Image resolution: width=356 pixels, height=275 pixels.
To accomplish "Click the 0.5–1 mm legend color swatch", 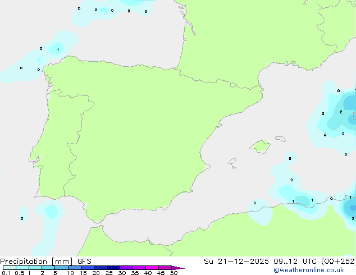I will (22, 268).
